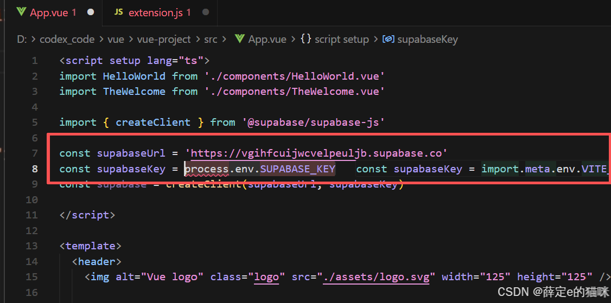The height and width of the screenshot is (303, 611).
Task: Click the '@supabase/supabase-js' module string
Action: coord(314,123)
